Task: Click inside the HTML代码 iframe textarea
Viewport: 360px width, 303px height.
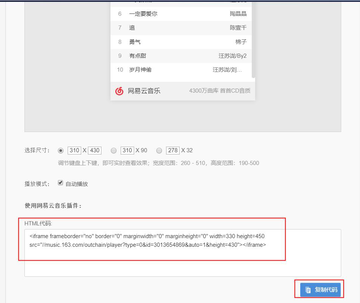Action: click(x=183, y=253)
